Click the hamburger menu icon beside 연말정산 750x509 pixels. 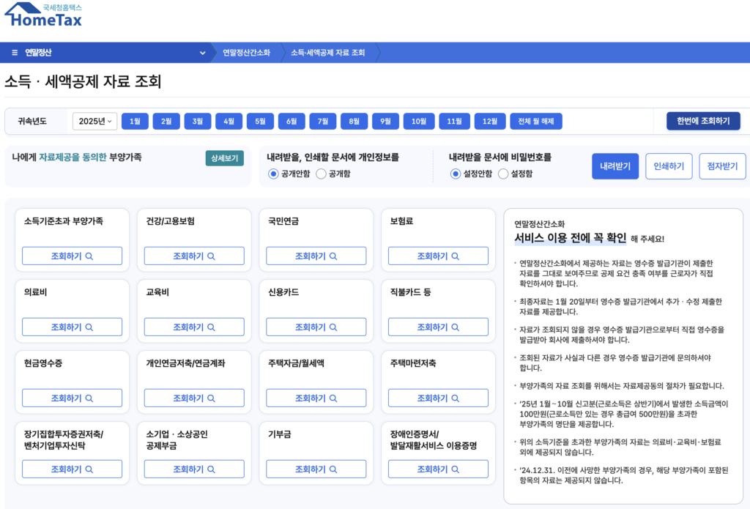pyautogui.click(x=15, y=53)
